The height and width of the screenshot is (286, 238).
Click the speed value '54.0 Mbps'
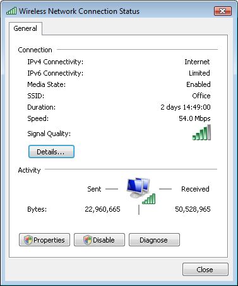pos(194,118)
